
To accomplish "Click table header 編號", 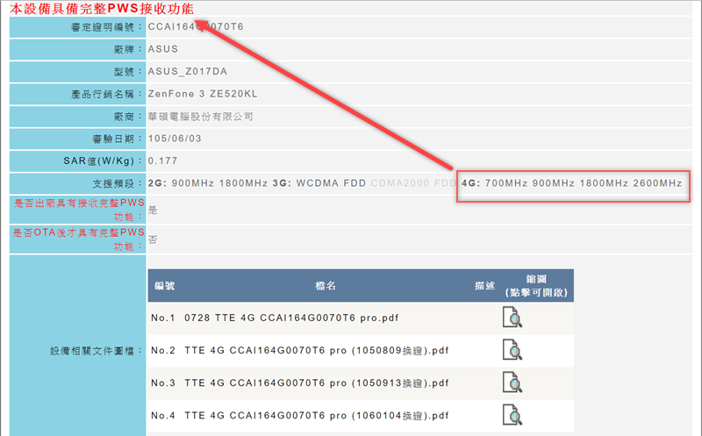I will pos(164,286).
